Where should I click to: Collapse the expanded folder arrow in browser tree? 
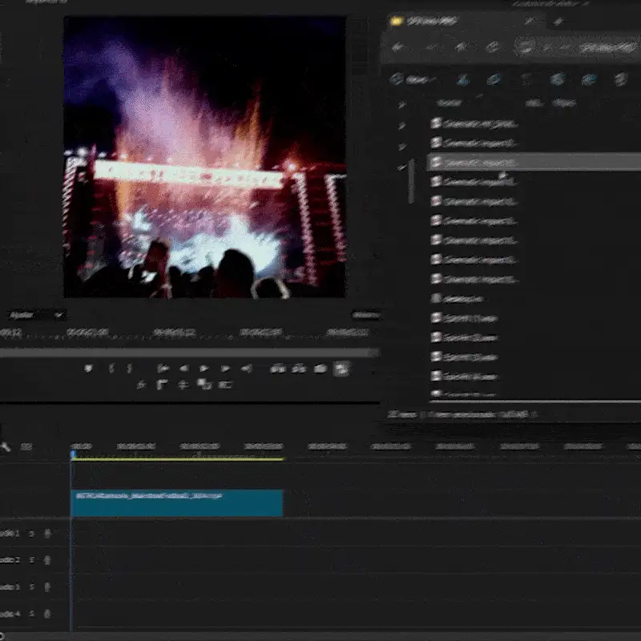click(401, 167)
